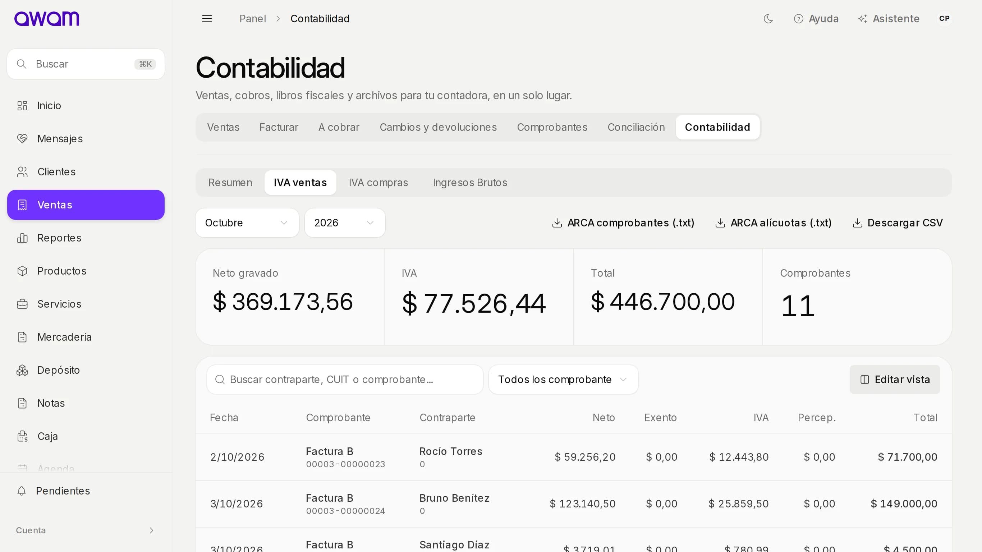
Task: Click the Rocío Torres row name
Action: click(451, 451)
